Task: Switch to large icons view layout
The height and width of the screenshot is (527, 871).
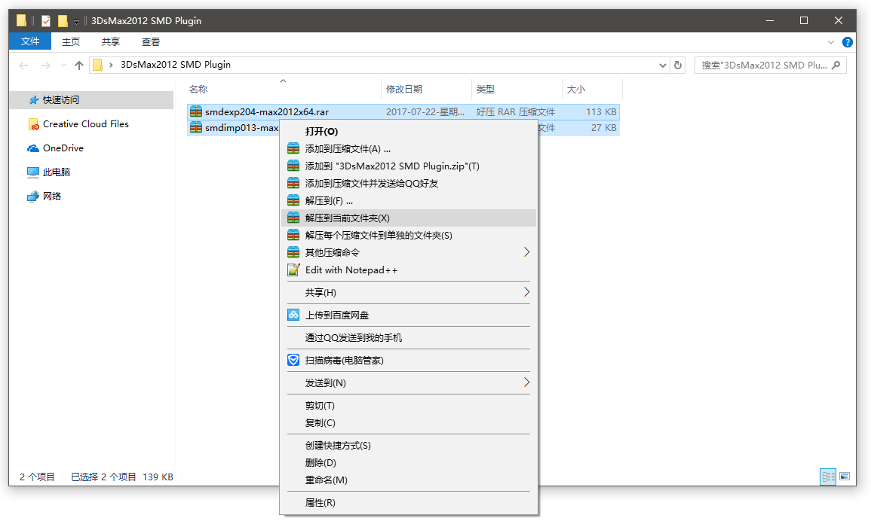Action: 845,477
